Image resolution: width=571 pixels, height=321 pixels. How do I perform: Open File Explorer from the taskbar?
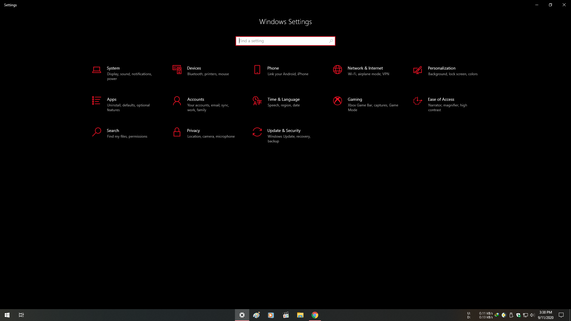tap(300, 315)
